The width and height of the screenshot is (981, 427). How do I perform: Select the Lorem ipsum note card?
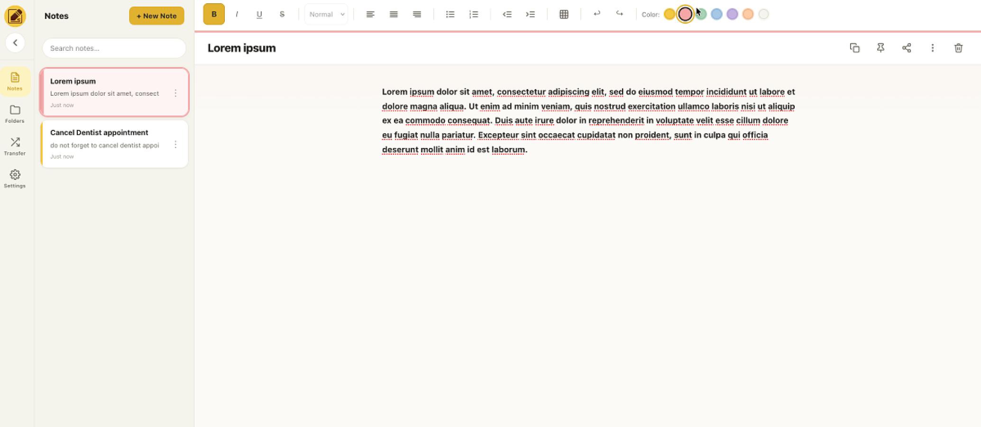114,92
